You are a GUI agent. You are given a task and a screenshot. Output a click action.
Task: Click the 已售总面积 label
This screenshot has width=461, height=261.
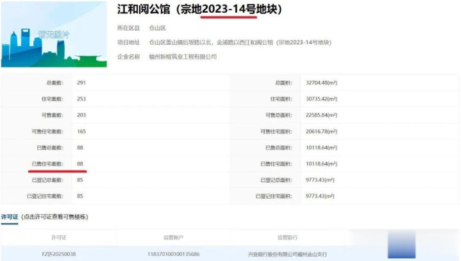tap(279, 147)
